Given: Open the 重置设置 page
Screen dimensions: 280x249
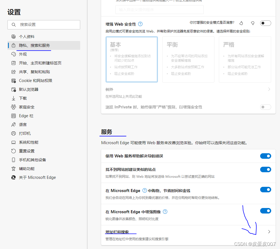Looking at the screenshot, I should (x=44, y=151).
